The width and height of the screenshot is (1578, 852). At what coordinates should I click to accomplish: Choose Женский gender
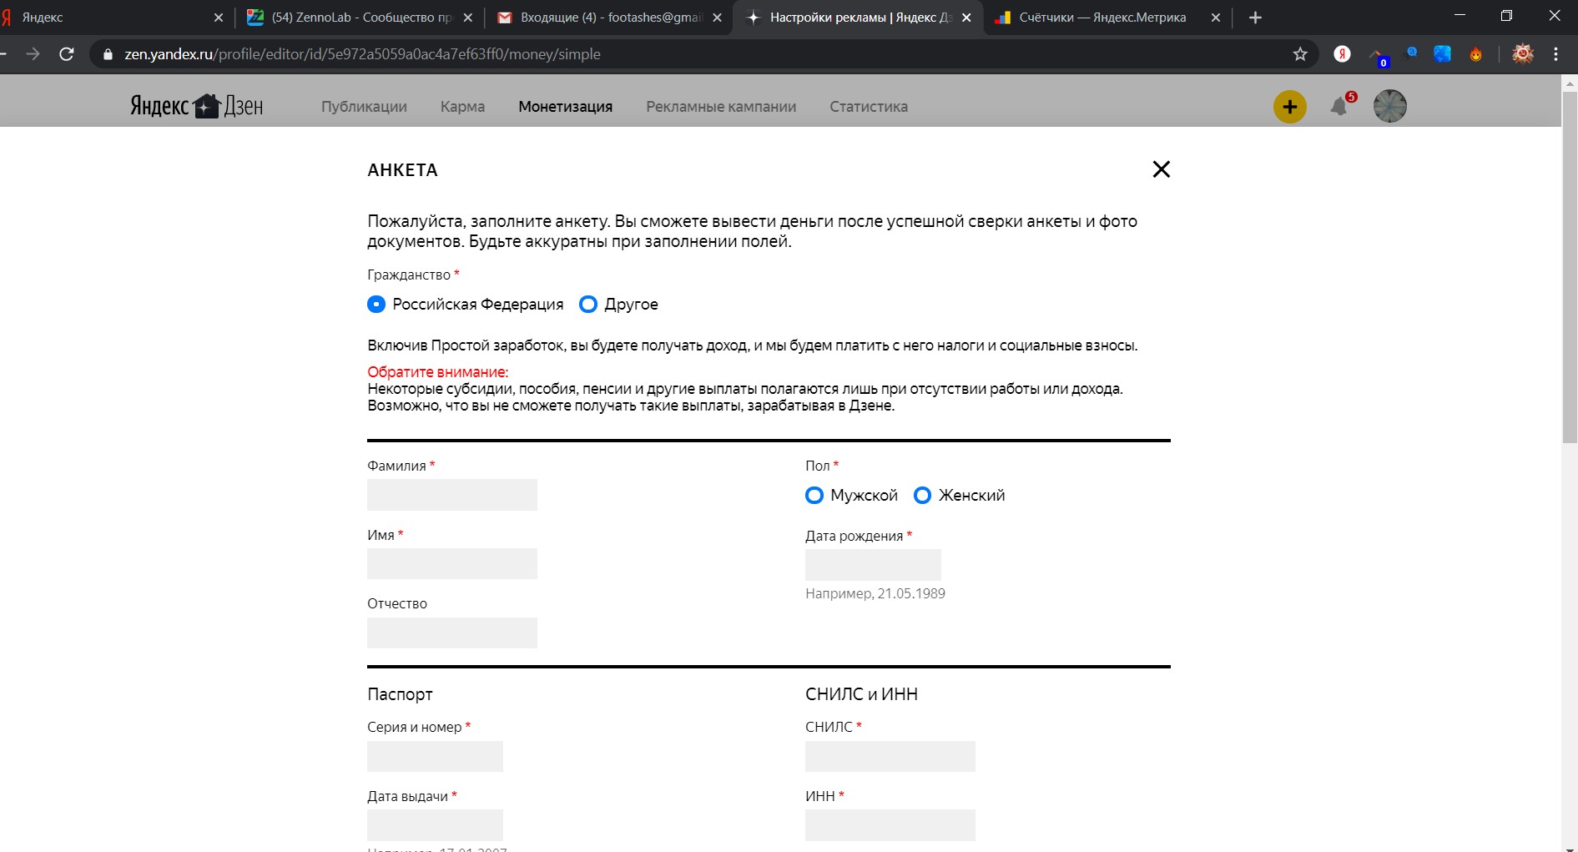922,496
